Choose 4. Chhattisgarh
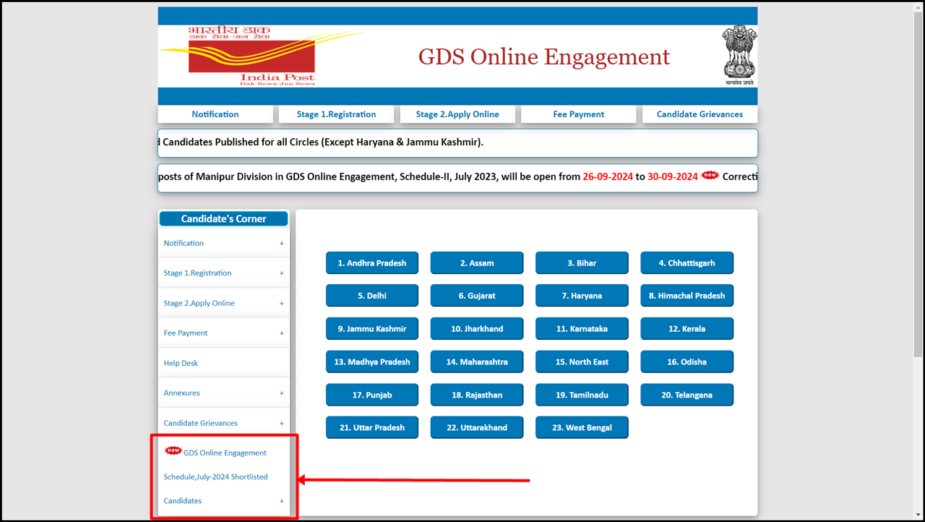Image resolution: width=925 pixels, height=522 pixels. [687, 263]
